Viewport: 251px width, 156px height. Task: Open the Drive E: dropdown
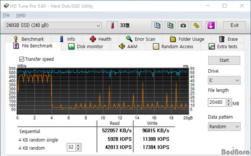pyautogui.click(x=224, y=81)
